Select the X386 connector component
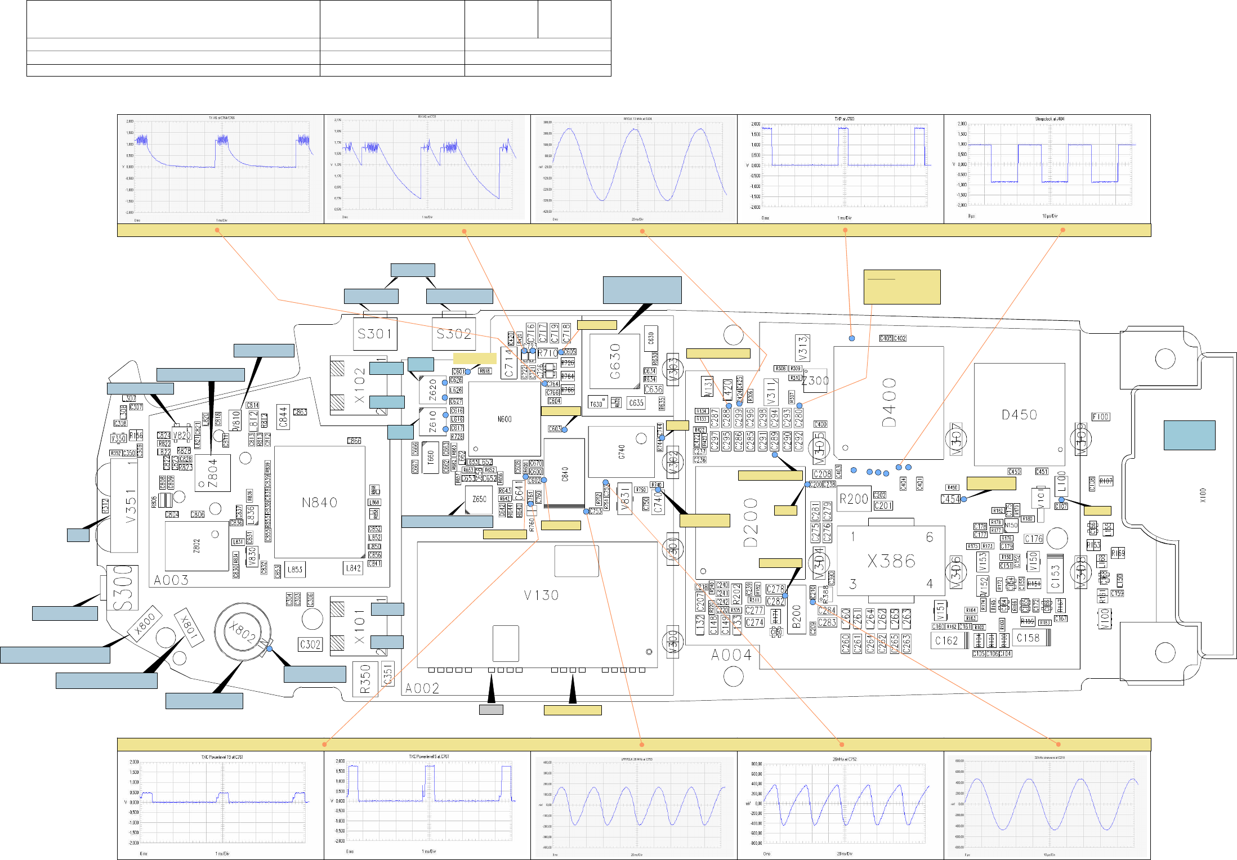 pos(891,561)
